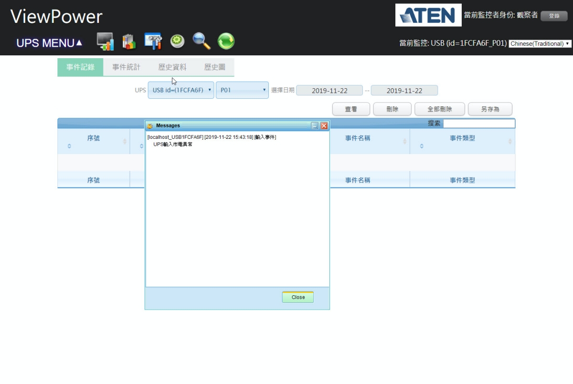Open the Chinese(Traditional) language dropdown
573x384 pixels.
click(540, 43)
